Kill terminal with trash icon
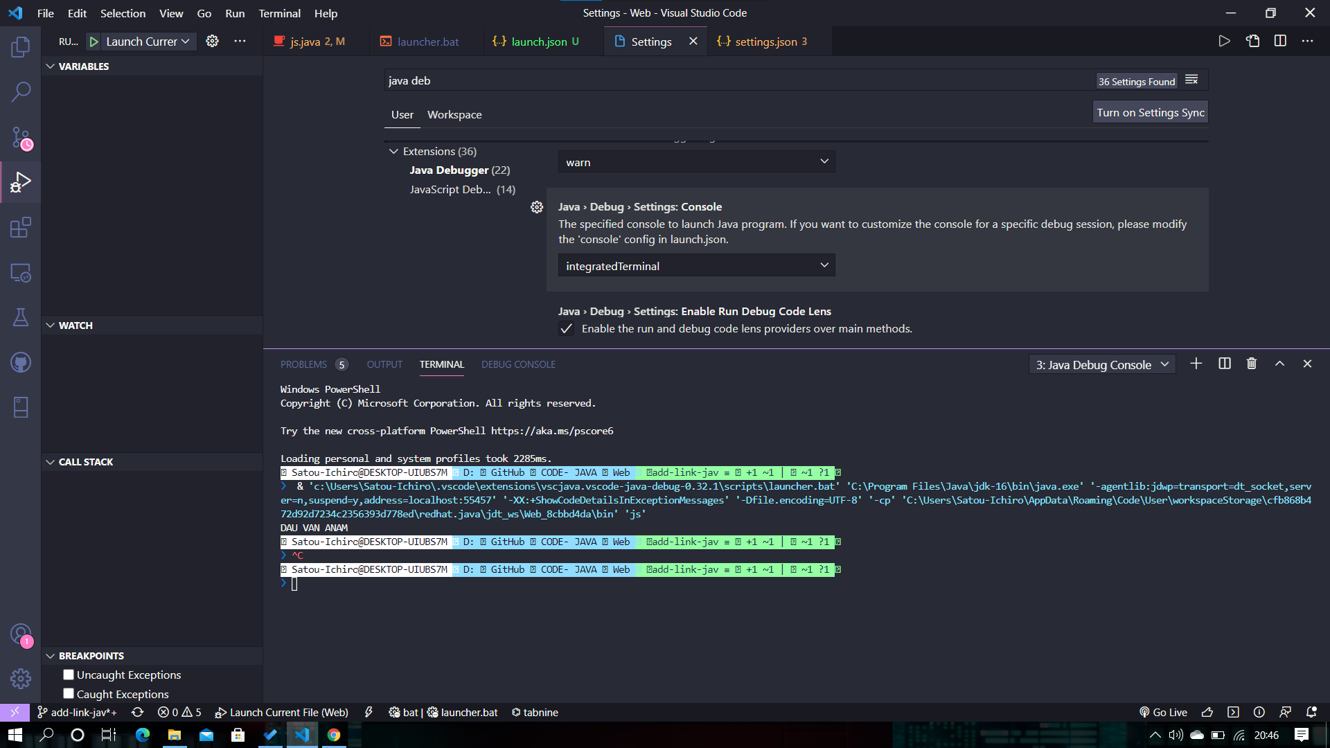 [x=1252, y=364]
